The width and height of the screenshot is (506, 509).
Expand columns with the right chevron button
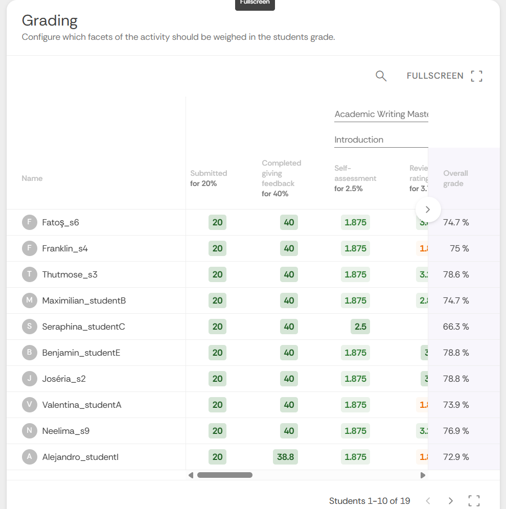(428, 210)
